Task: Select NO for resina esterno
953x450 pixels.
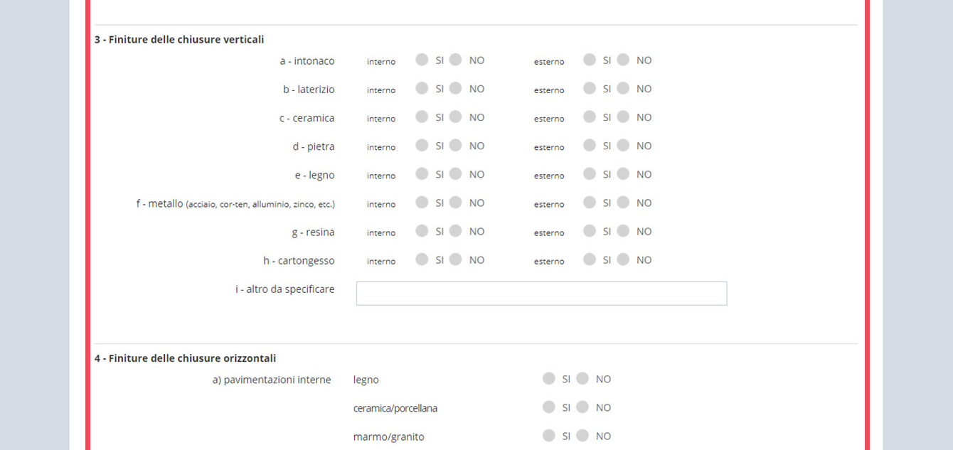Action: 623,230
